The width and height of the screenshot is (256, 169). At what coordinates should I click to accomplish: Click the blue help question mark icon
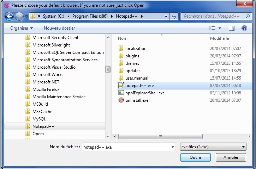point(244,28)
